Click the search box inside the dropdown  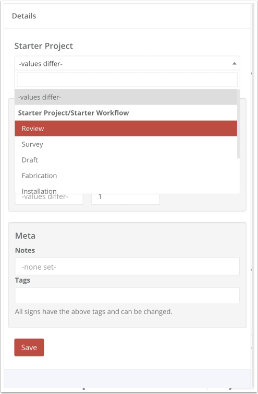(x=127, y=80)
